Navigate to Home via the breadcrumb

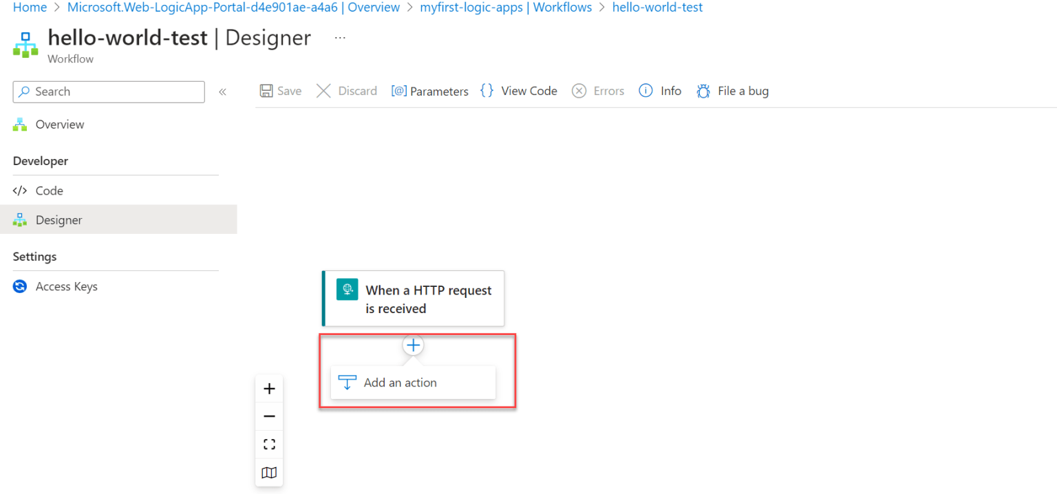point(29,7)
